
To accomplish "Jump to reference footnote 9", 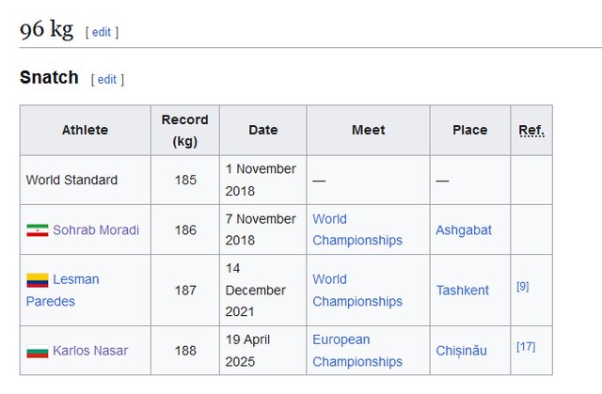I will click(x=522, y=286).
